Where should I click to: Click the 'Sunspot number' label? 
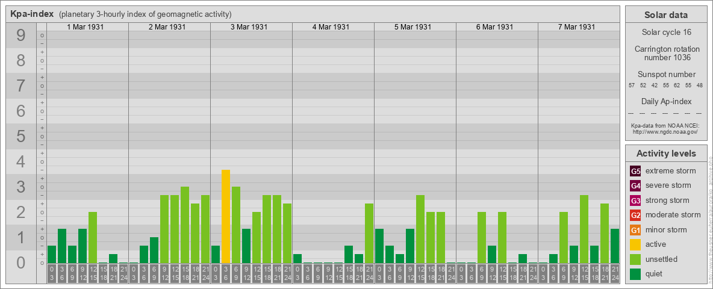tap(667, 75)
